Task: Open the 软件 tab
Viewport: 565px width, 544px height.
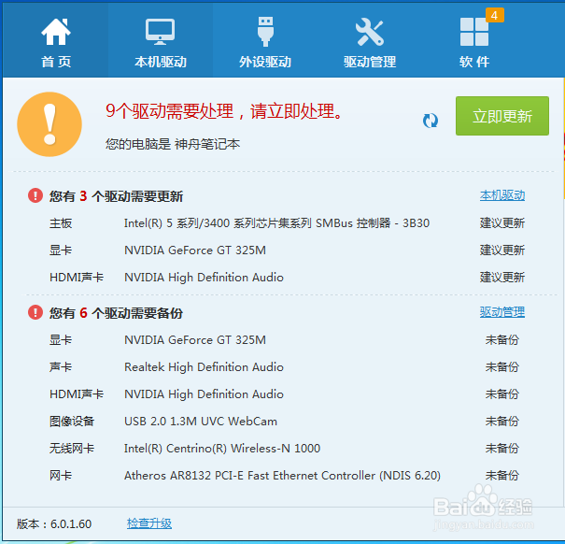Action: point(474,40)
